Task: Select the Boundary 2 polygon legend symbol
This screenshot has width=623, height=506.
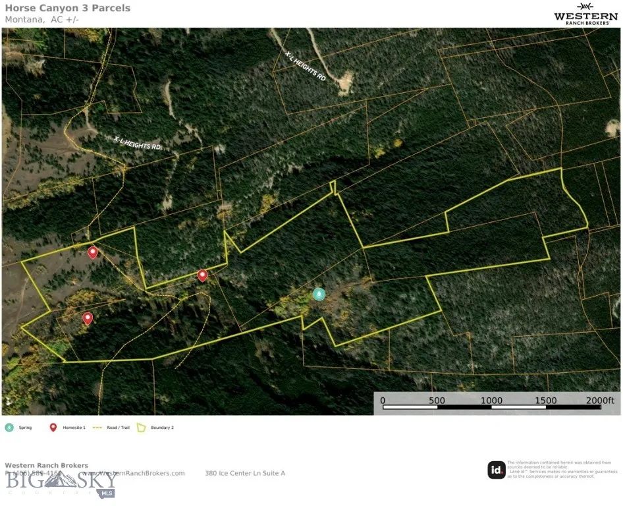Action: [142, 427]
